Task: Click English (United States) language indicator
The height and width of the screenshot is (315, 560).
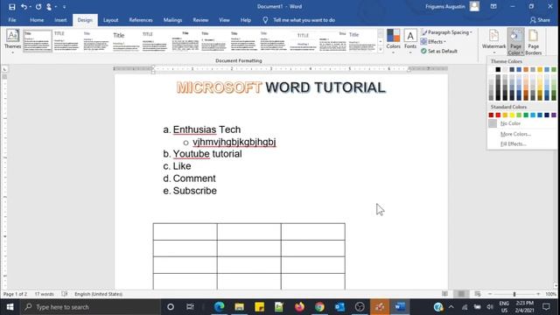Action: pos(98,294)
